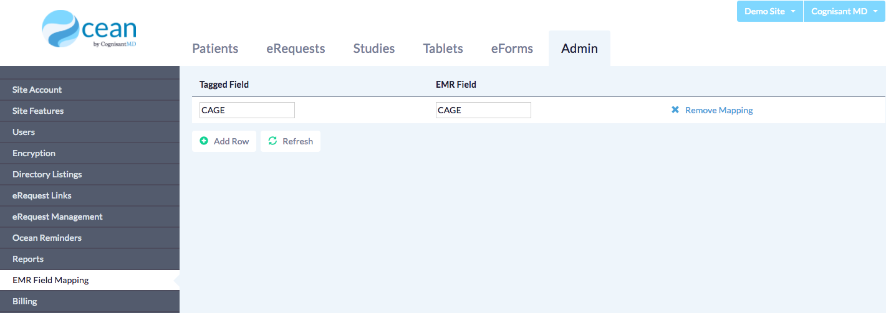The height and width of the screenshot is (313, 886).
Task: Go to Encryption settings in sidebar
Action: tap(34, 153)
